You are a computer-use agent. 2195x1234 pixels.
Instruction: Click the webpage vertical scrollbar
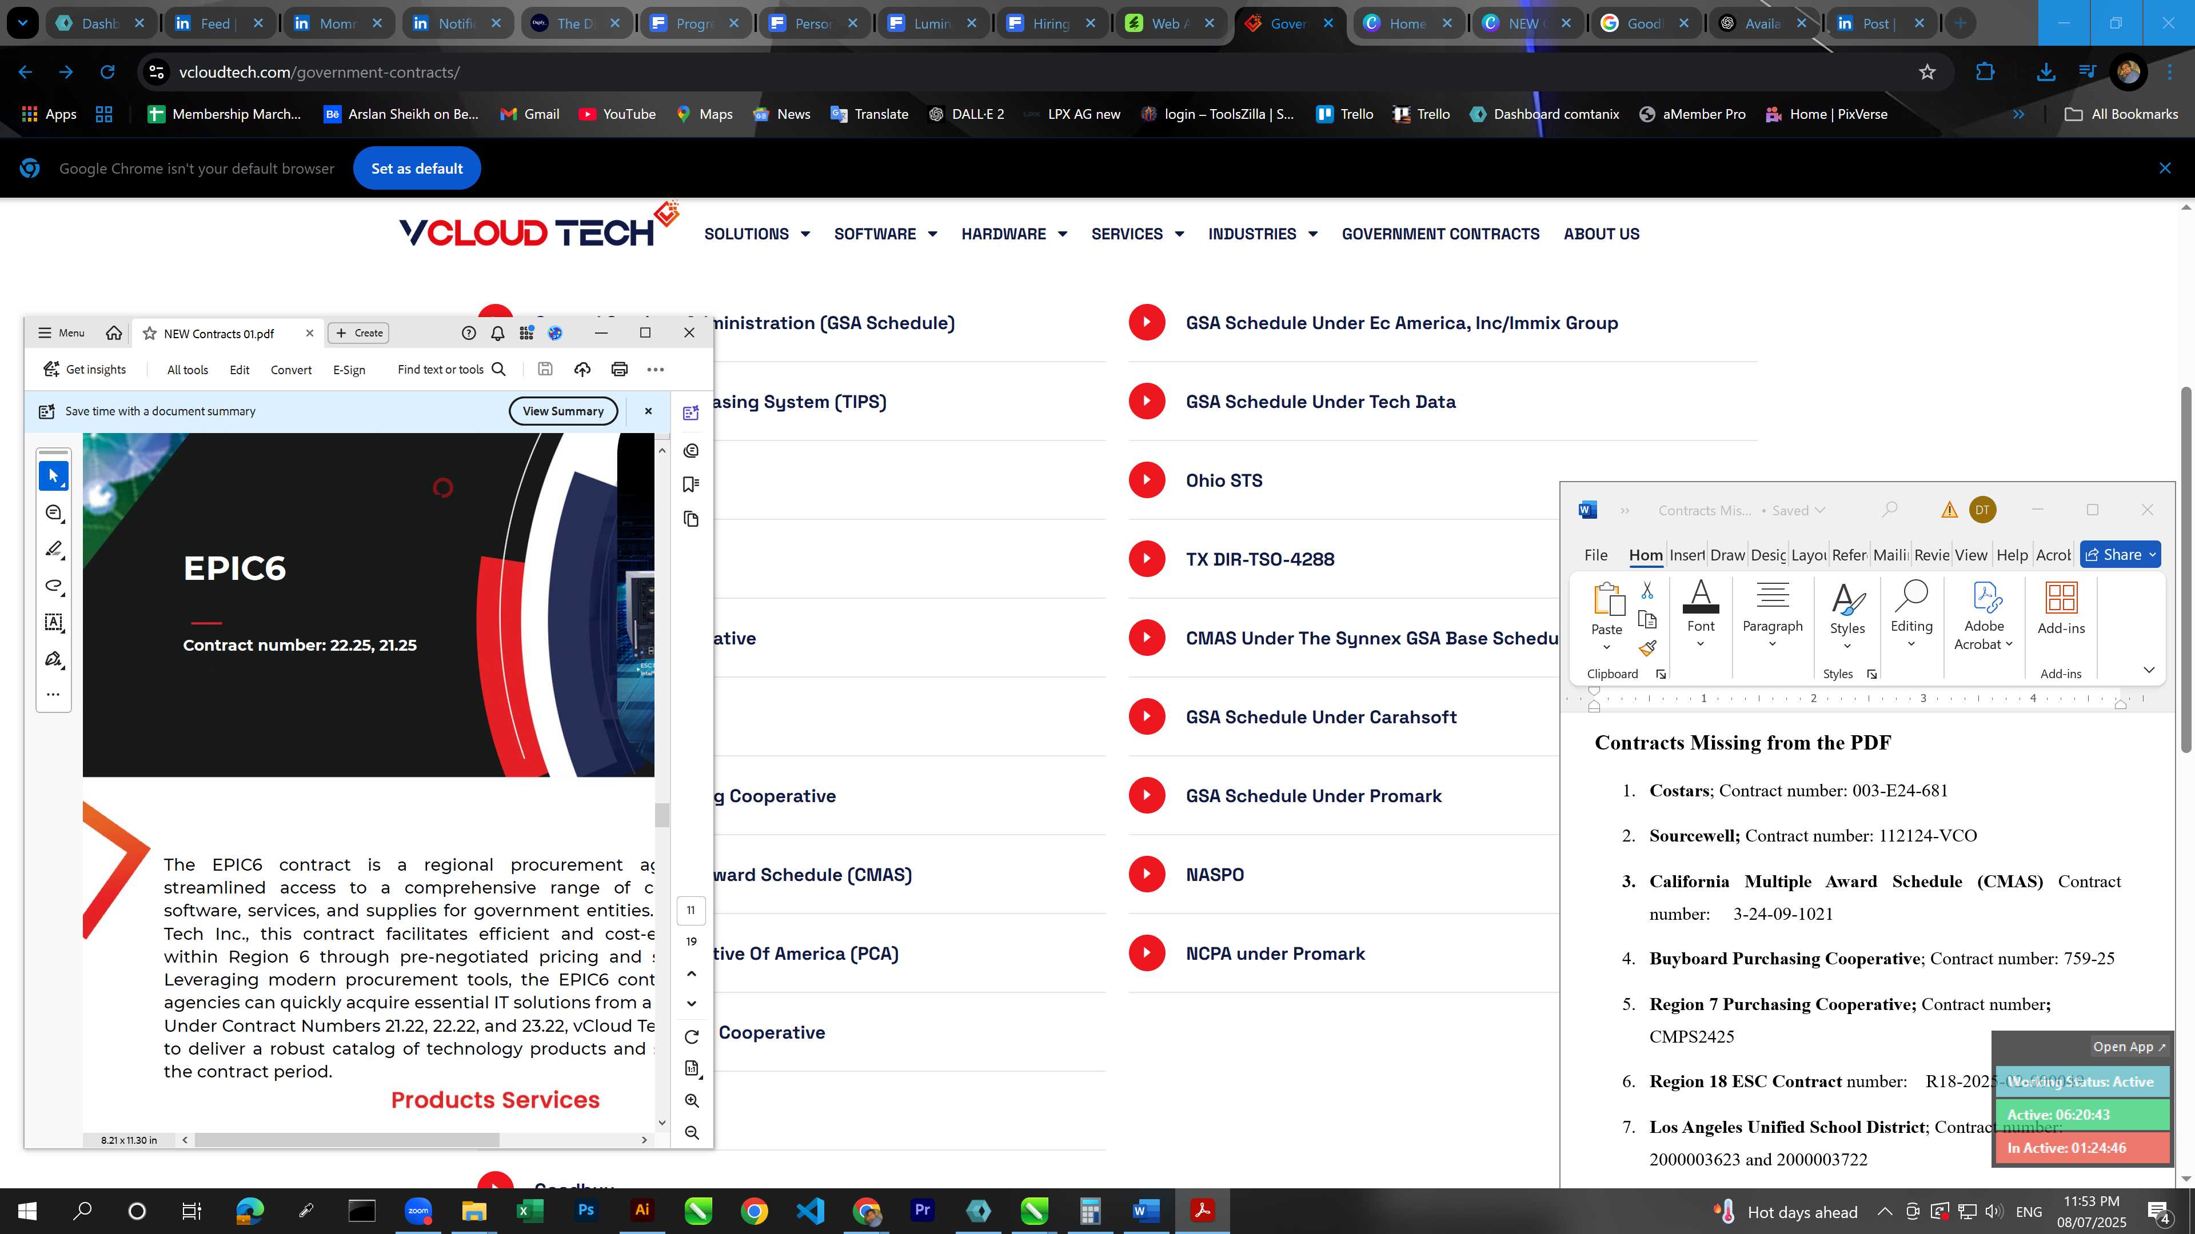pos(2186,569)
